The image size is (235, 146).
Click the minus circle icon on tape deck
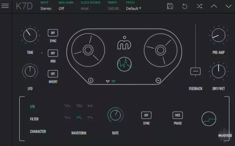pos(158,80)
